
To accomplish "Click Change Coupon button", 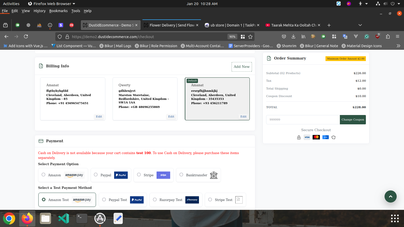I will (x=352, y=120).
